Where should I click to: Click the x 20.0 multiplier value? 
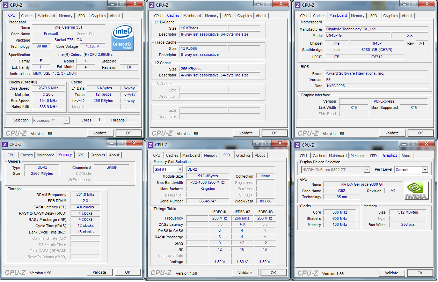(48, 95)
